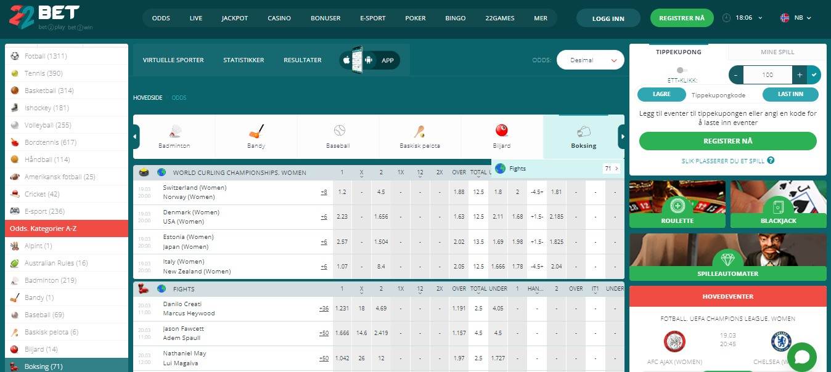Open STATISTIKKER link
831x372 pixels.
(244, 60)
